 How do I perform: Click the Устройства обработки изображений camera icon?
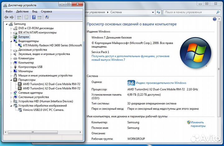click(15, 106)
